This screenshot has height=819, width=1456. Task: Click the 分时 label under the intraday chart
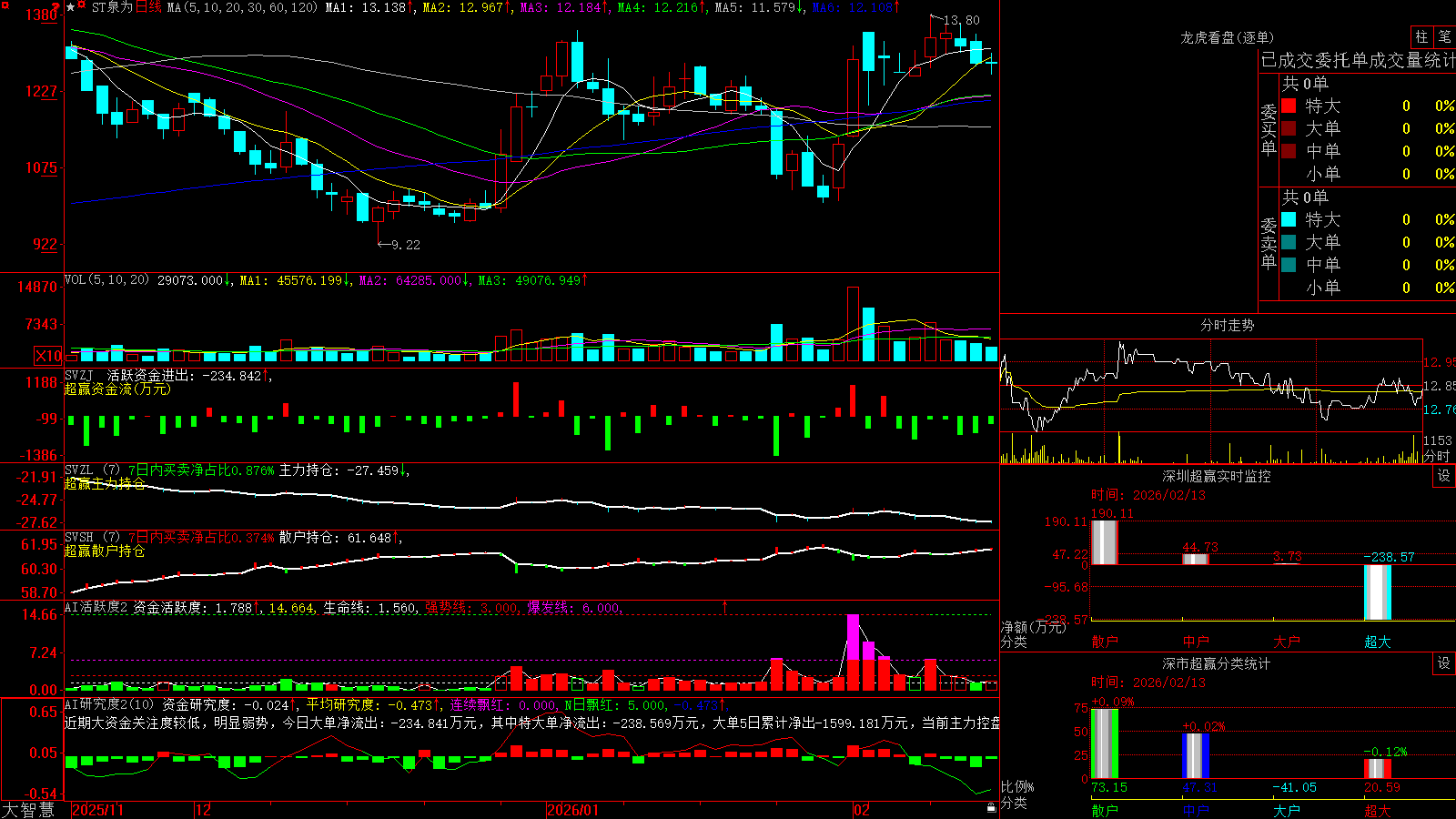1437,456
